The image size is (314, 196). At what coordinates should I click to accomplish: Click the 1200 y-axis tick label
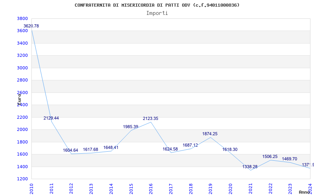click(x=22, y=179)
